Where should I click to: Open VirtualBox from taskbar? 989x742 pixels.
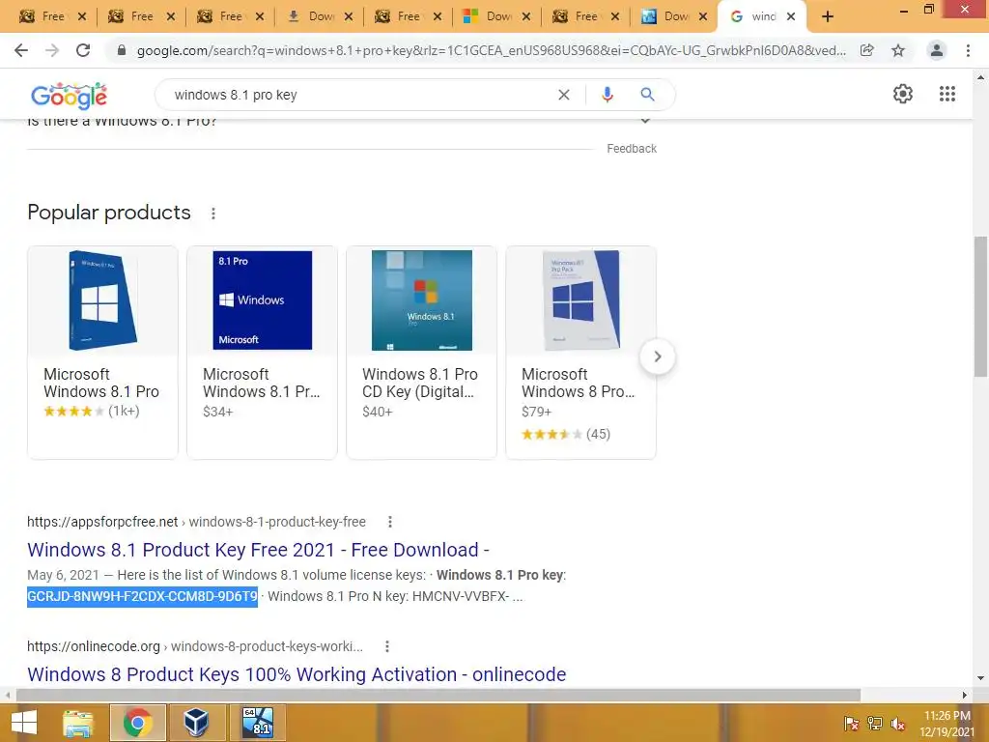click(x=197, y=723)
